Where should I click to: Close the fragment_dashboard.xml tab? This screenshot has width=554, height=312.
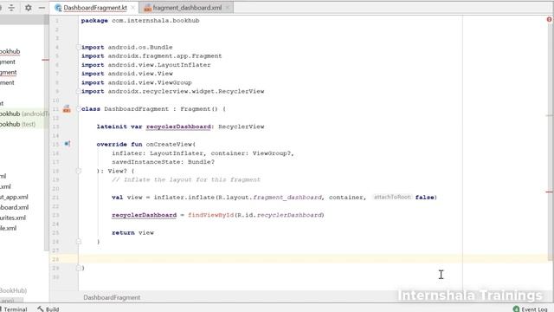pos(228,8)
